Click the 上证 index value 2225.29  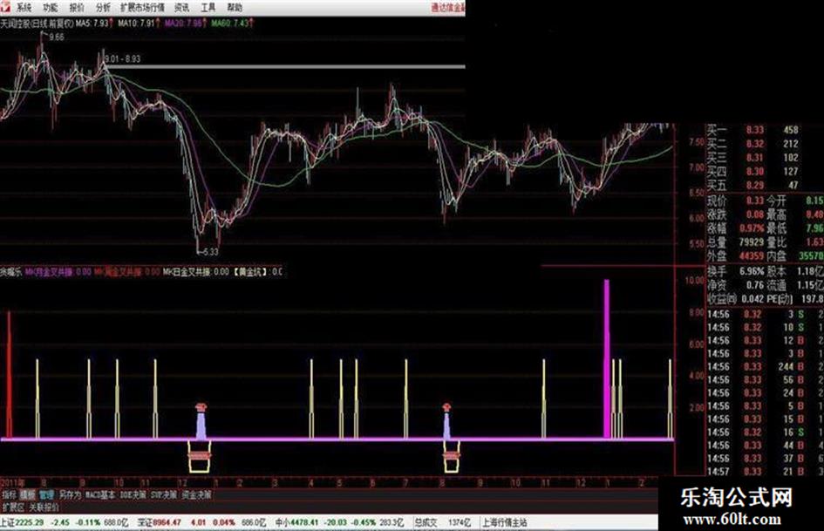coord(30,522)
